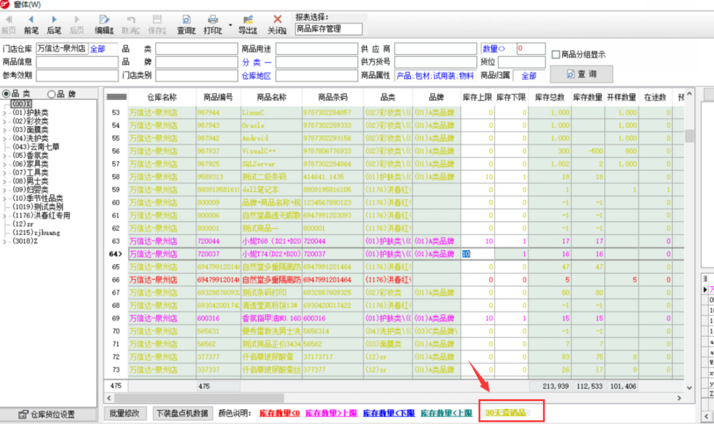Go to the first page (前页)
Viewport: 714px width, 424px height.
[x=9, y=24]
